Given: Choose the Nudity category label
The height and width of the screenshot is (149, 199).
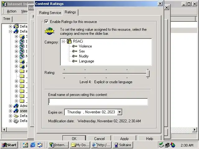Looking at the screenshot, I should coord(84,56).
